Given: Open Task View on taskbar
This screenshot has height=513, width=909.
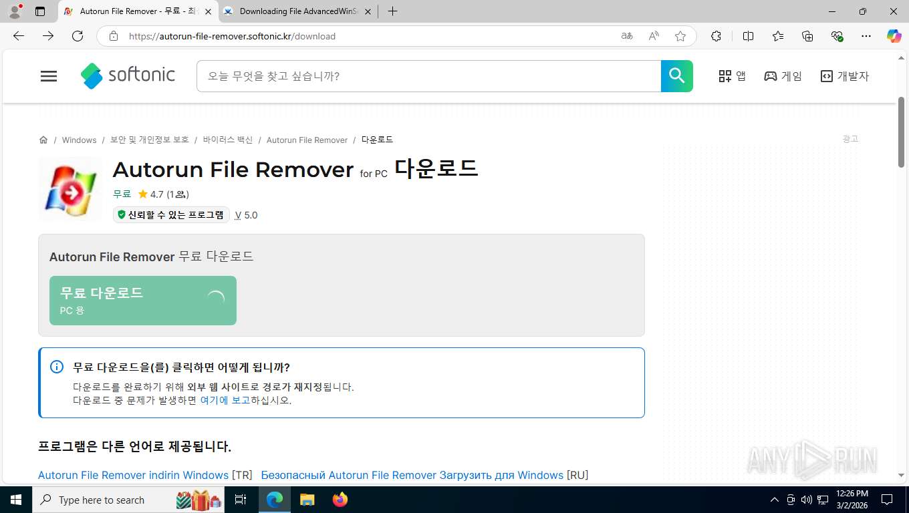Looking at the screenshot, I should pos(241,500).
